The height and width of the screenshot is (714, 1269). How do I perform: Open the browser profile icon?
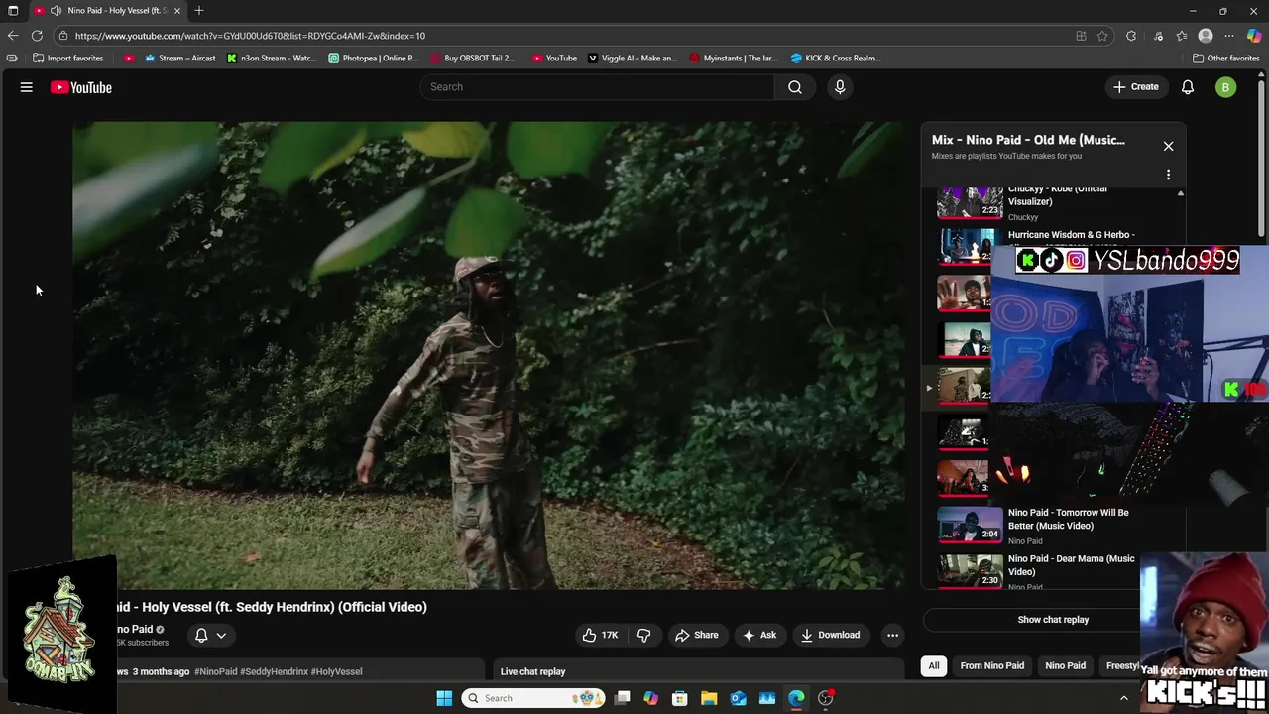[x=1206, y=36]
